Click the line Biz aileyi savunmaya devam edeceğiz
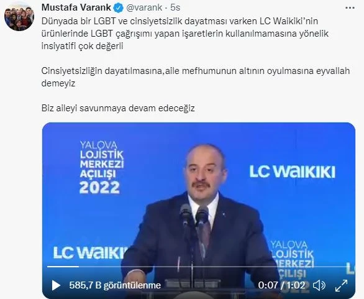This screenshot has width=364, height=299. [118, 108]
